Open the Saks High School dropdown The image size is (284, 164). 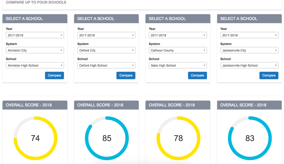(x=178, y=65)
